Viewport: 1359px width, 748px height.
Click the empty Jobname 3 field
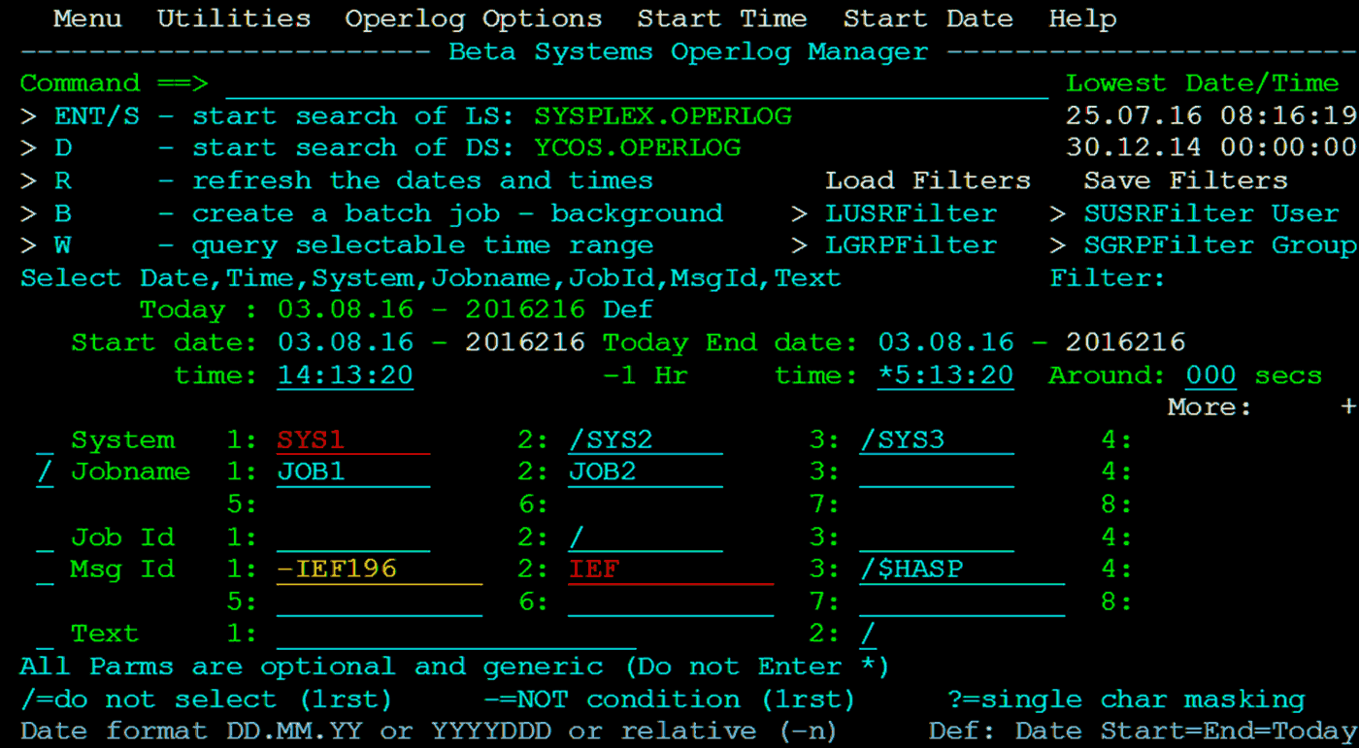(937, 472)
